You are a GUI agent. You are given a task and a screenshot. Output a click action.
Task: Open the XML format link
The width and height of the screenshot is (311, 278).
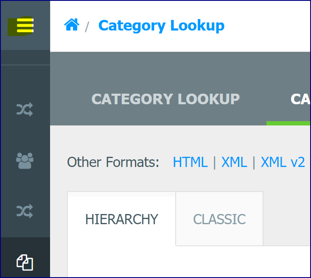click(234, 162)
